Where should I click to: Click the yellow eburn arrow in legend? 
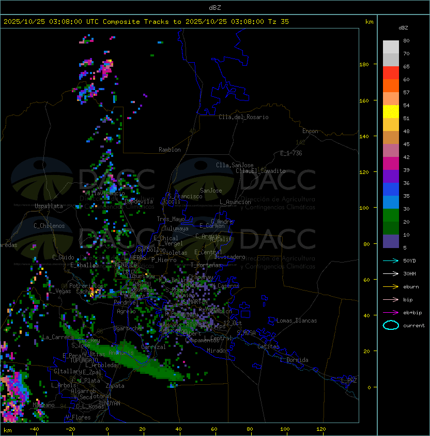[x=391, y=287]
